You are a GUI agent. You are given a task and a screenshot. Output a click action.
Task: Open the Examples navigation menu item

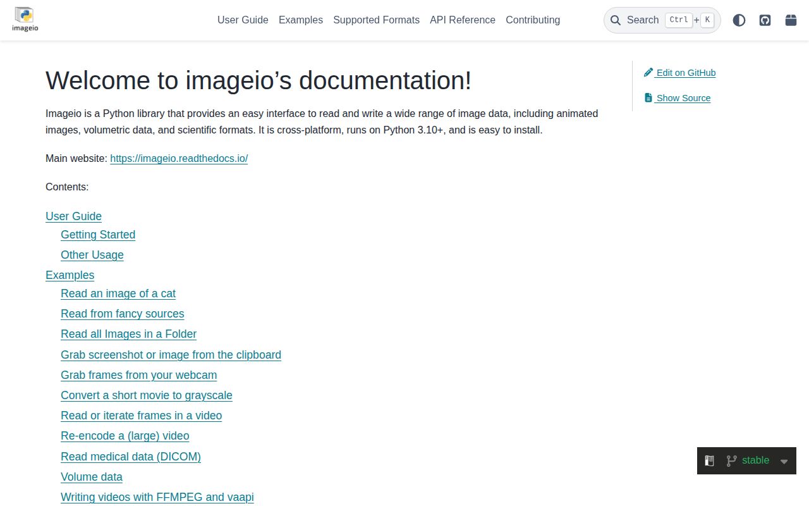pos(301,20)
